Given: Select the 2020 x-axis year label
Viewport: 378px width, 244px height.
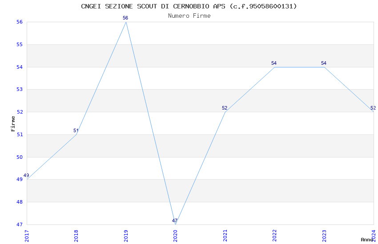Looking at the screenshot, I should pos(175,236).
